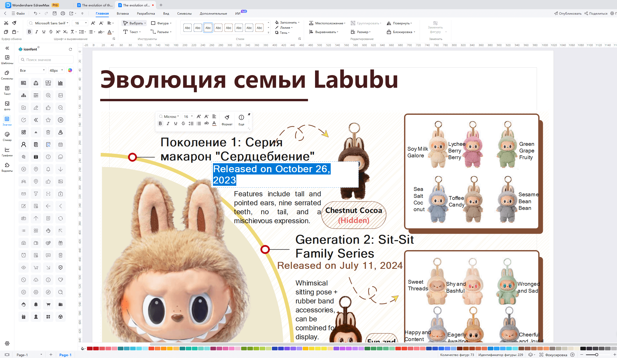Switch to the Вставка ribbon tab
This screenshot has height=358, width=617.
click(x=123, y=13)
